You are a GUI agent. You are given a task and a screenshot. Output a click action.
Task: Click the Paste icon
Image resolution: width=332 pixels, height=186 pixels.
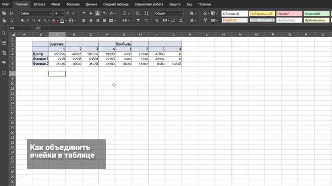coord(4,20)
